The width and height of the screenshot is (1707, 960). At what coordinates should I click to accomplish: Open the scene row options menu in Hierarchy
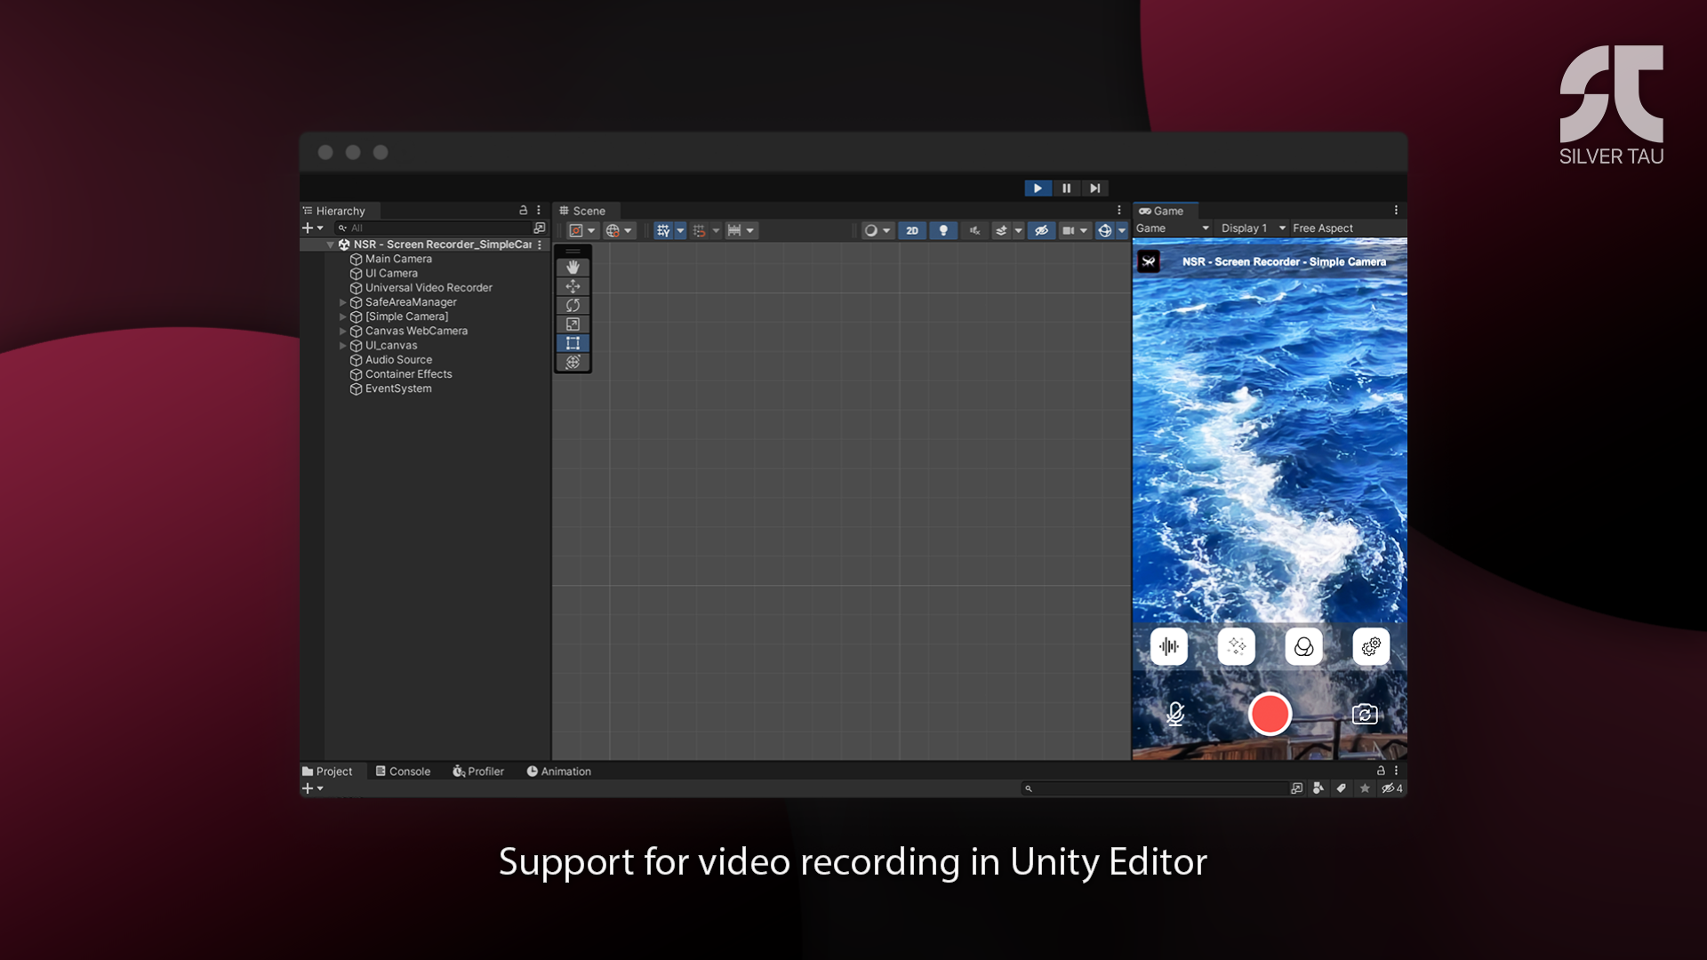[540, 244]
